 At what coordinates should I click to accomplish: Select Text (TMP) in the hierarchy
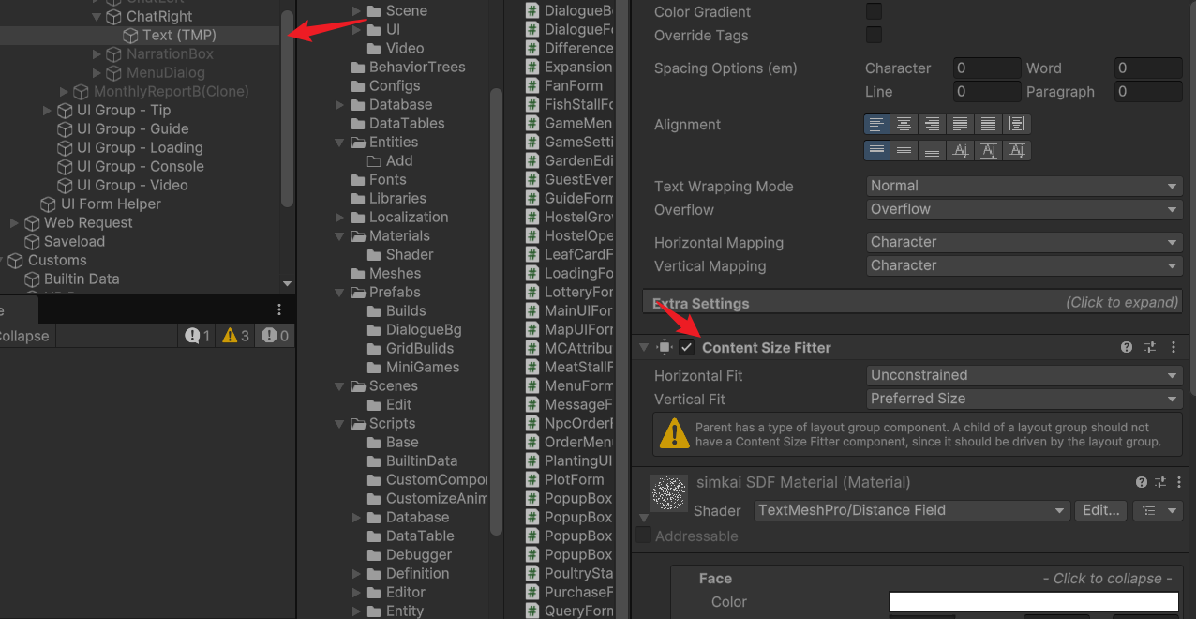pyautogui.click(x=179, y=35)
